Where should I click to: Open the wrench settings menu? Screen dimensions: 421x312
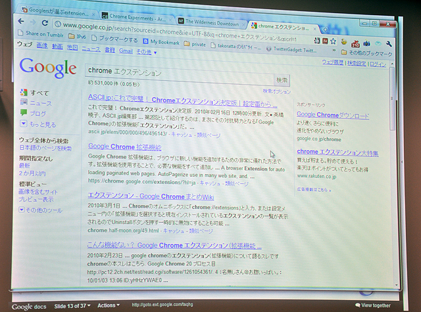pos(389,44)
